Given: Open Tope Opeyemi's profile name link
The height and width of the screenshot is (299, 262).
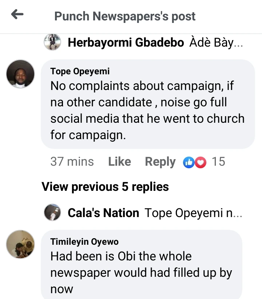Looking at the screenshot, I should pos(80,71).
